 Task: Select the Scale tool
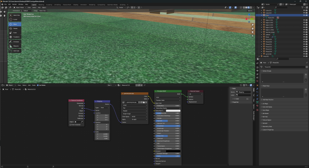(x=15, y=33)
